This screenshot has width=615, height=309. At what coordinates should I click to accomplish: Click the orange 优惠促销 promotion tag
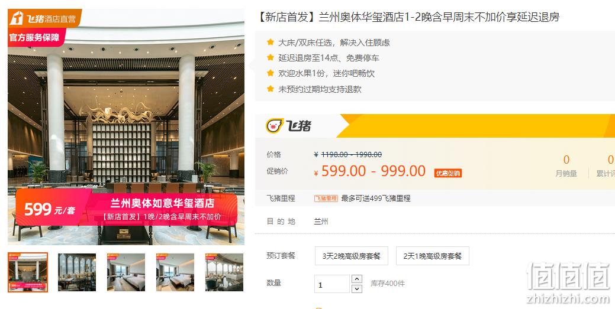448,173
